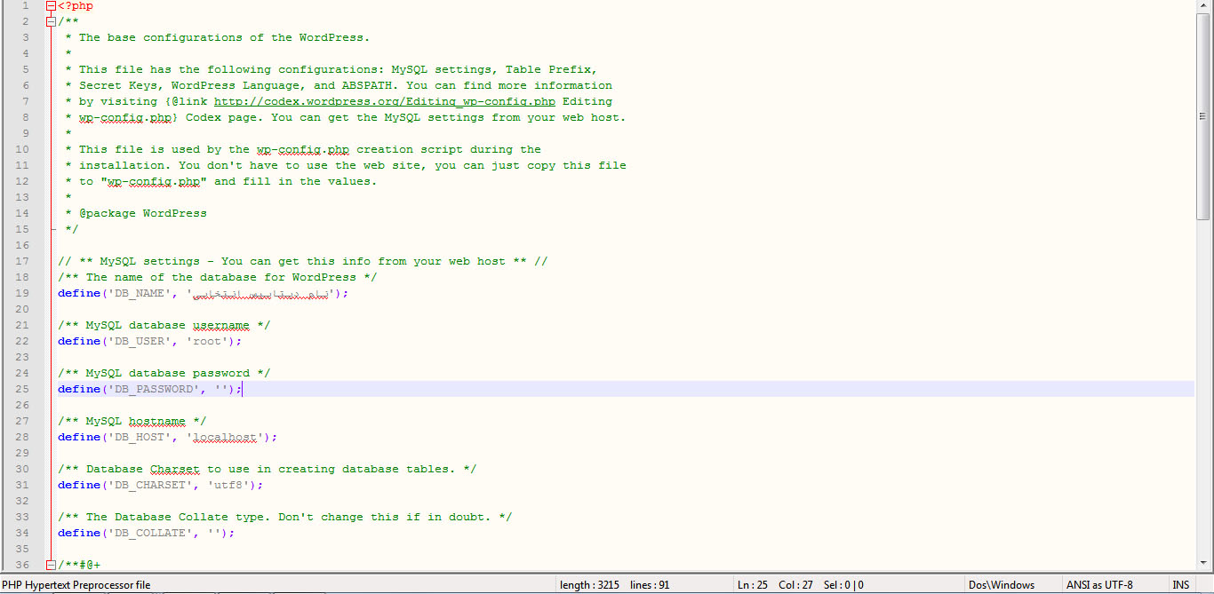
Task: Click the 'ANSI as UTF-8' encoding indicator
Action: pos(1099,585)
